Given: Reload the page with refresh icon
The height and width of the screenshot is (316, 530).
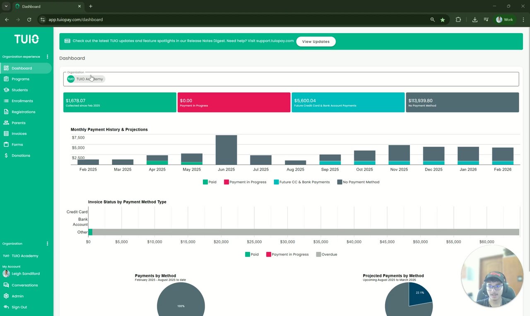Looking at the screenshot, I should (x=29, y=19).
